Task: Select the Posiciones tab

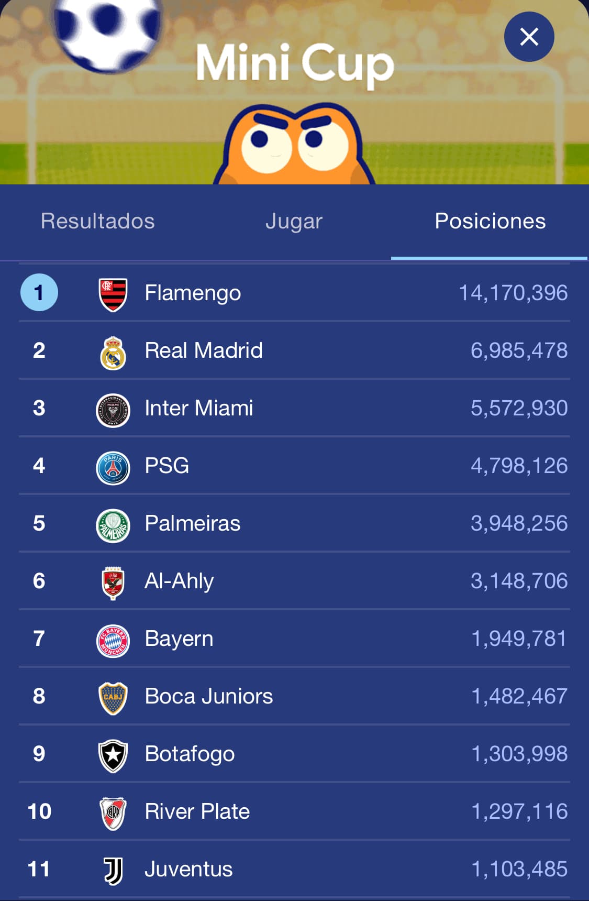Action: tap(490, 221)
